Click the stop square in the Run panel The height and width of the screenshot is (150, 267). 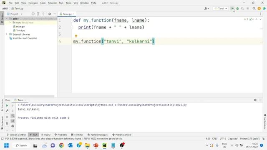point(7,117)
